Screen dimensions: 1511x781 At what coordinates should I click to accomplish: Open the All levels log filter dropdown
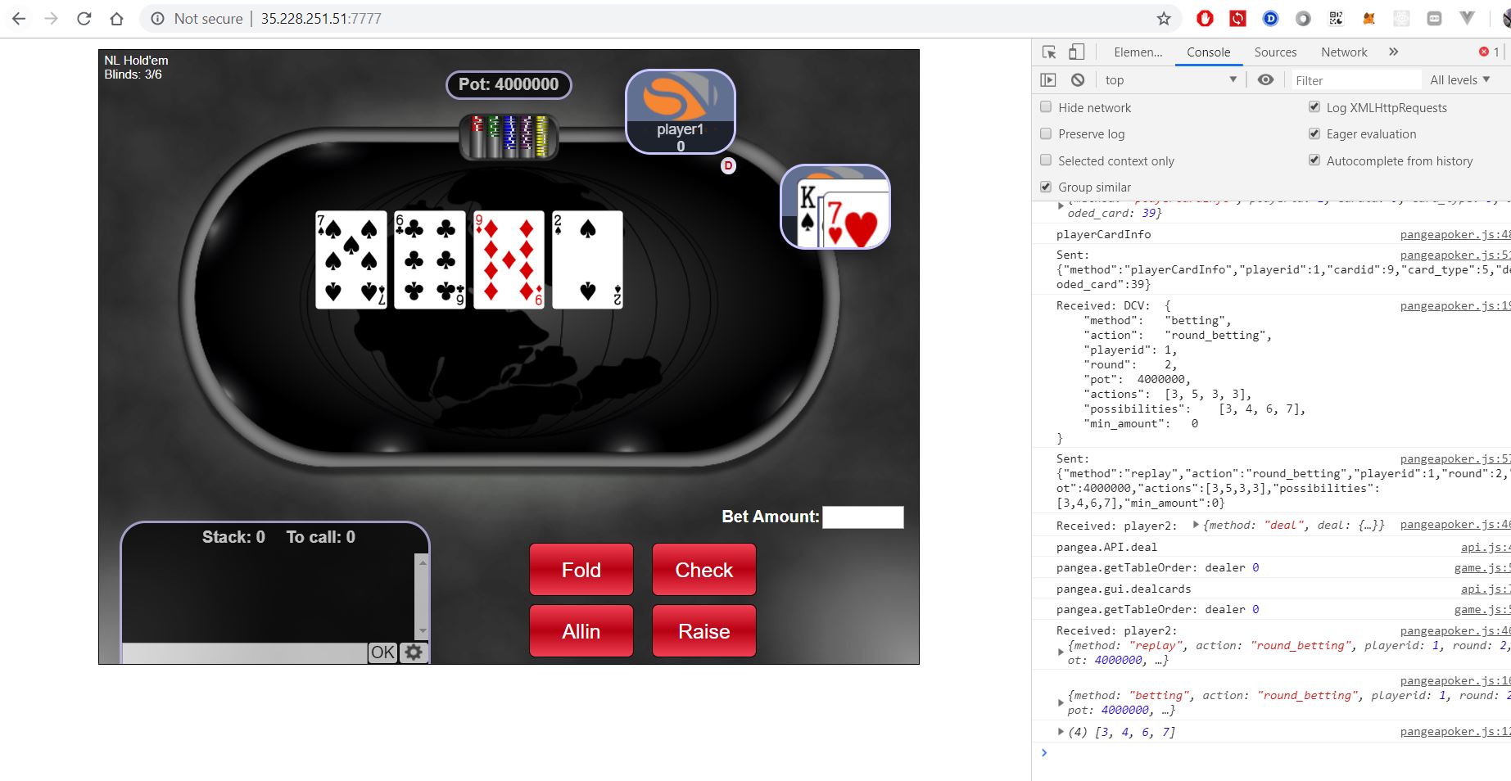tap(1460, 79)
